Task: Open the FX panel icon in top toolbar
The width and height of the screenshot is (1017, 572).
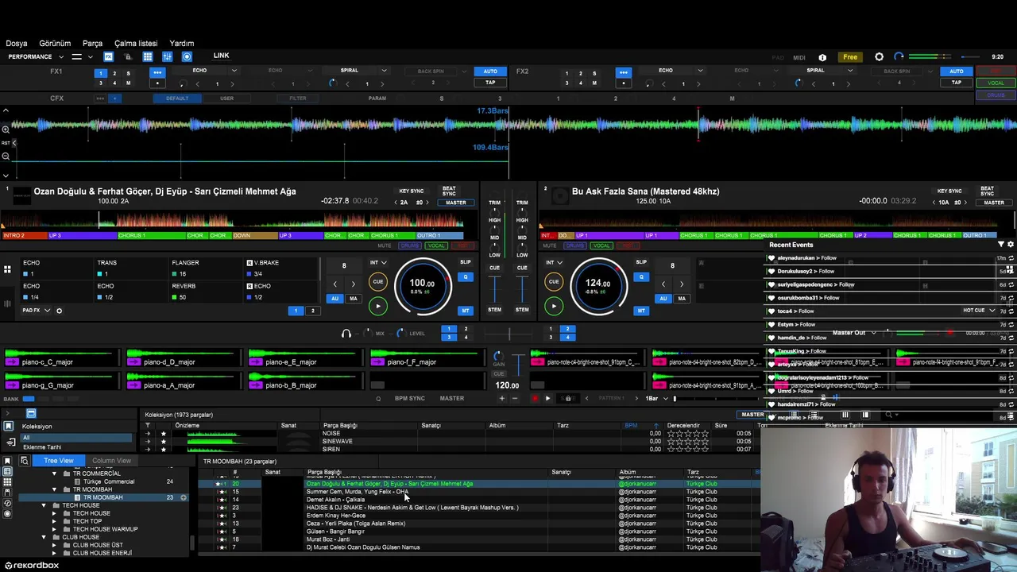Action: [x=108, y=56]
